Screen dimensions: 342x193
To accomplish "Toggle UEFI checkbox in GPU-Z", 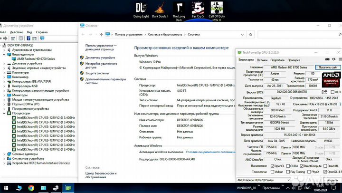I will tap(332, 92).
